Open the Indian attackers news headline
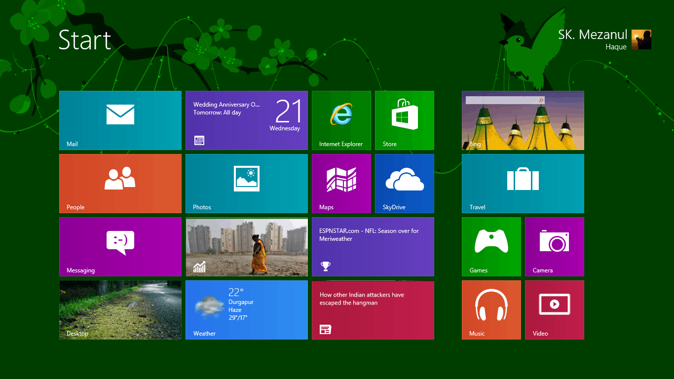Image resolution: width=674 pixels, height=379 pixels. 362,299
